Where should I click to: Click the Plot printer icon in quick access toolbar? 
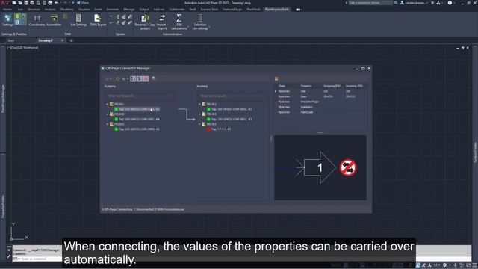(50, 3)
